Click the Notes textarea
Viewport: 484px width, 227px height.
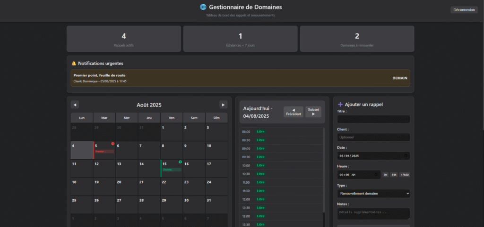coord(373,214)
